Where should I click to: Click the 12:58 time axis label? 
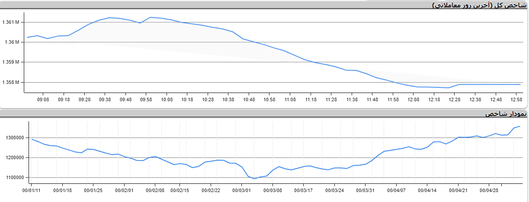516,99
